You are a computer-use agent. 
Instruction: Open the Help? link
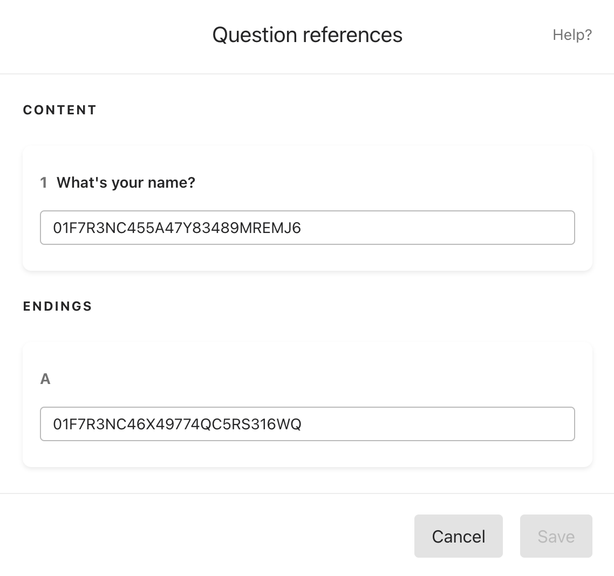(572, 35)
